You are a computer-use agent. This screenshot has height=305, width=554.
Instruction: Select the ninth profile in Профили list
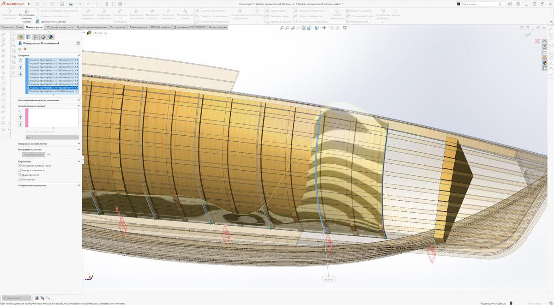53,88
